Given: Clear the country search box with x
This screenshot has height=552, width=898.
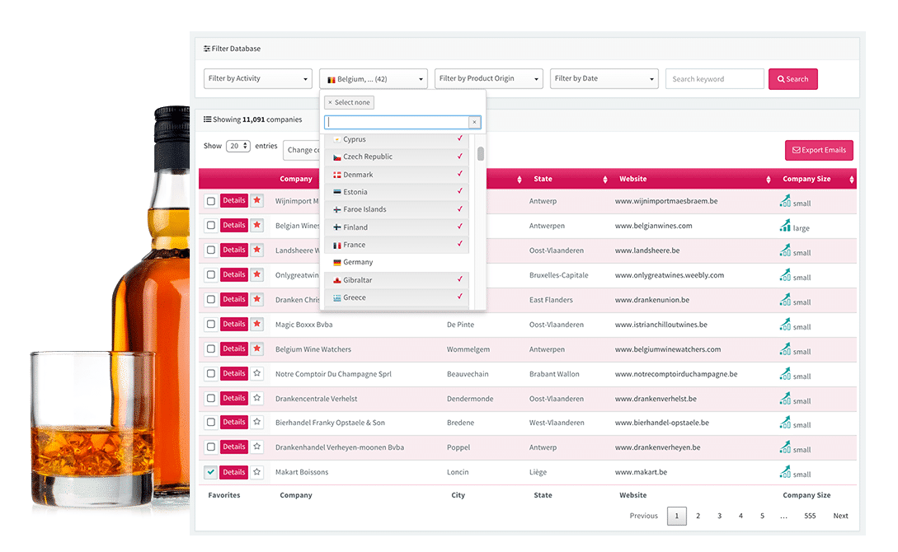Looking at the screenshot, I should tap(474, 122).
